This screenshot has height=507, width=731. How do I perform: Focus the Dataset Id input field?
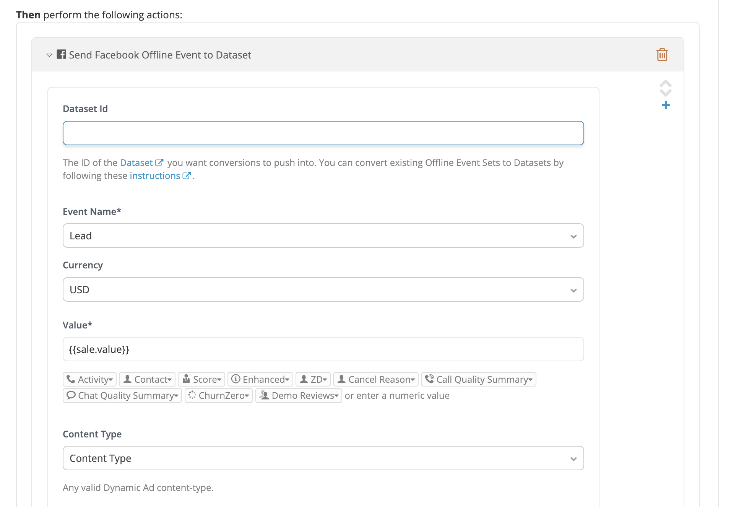coord(323,133)
